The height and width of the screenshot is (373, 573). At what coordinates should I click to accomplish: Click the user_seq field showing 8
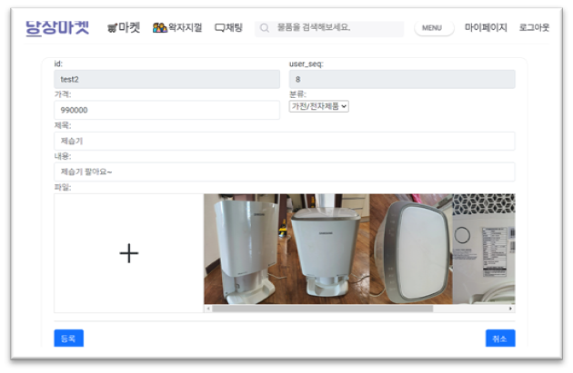tap(402, 79)
